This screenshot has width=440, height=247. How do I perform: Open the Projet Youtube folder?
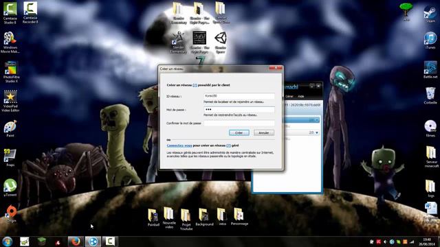(x=186, y=220)
